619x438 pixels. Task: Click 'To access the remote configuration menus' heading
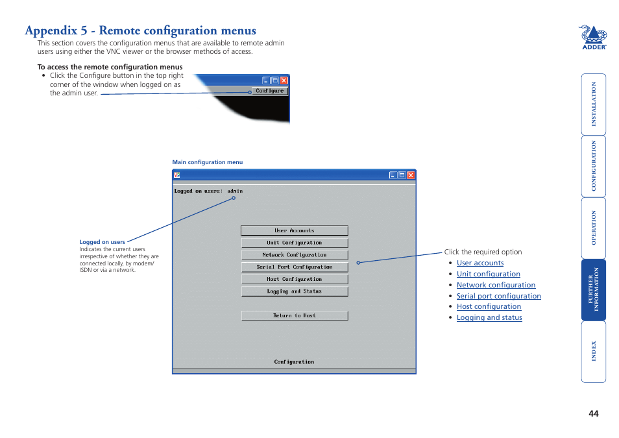point(110,67)
